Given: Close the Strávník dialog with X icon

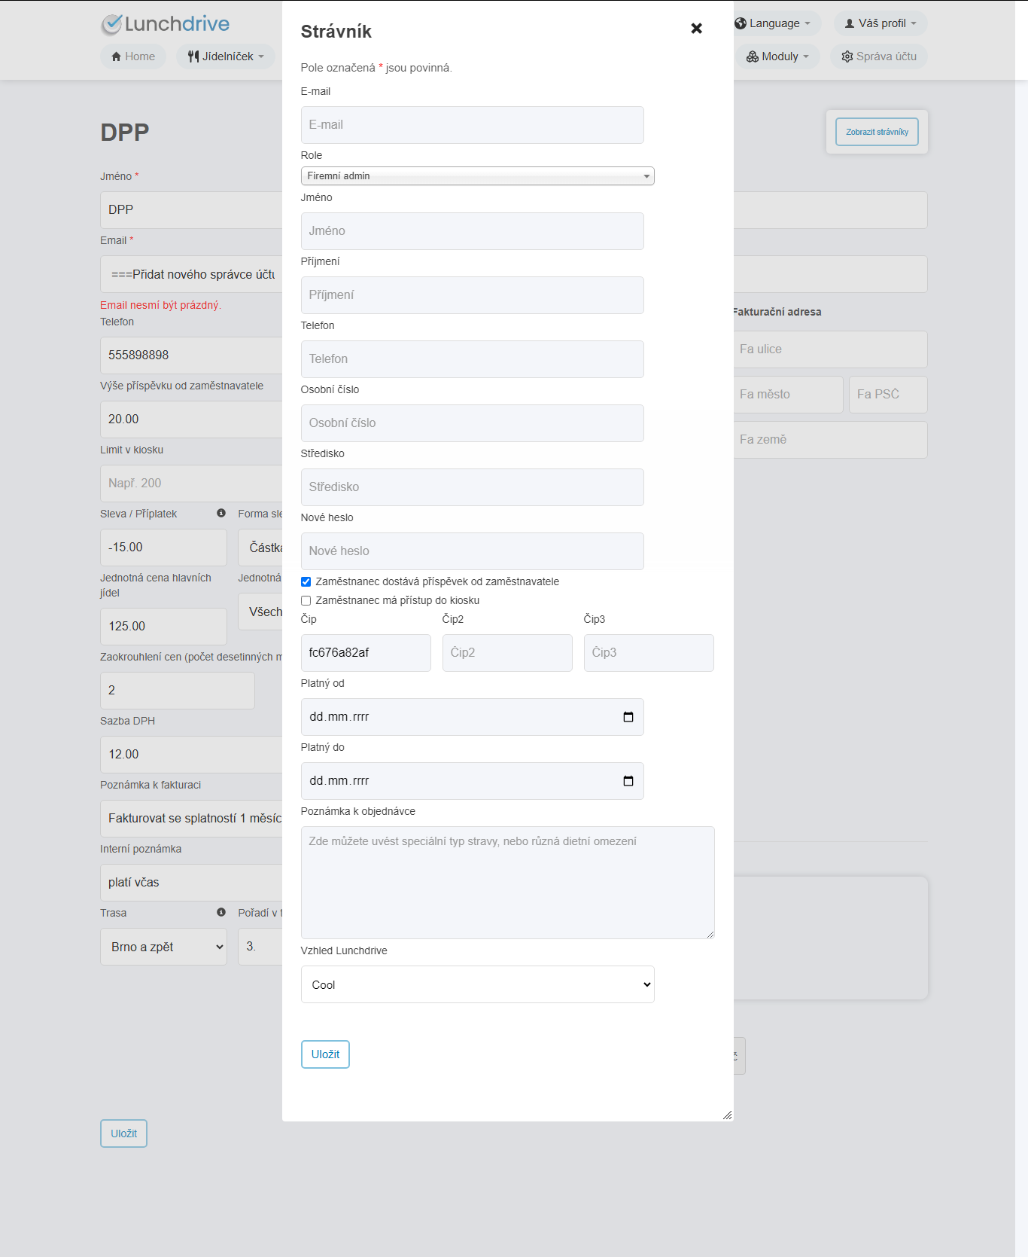Looking at the screenshot, I should [696, 29].
